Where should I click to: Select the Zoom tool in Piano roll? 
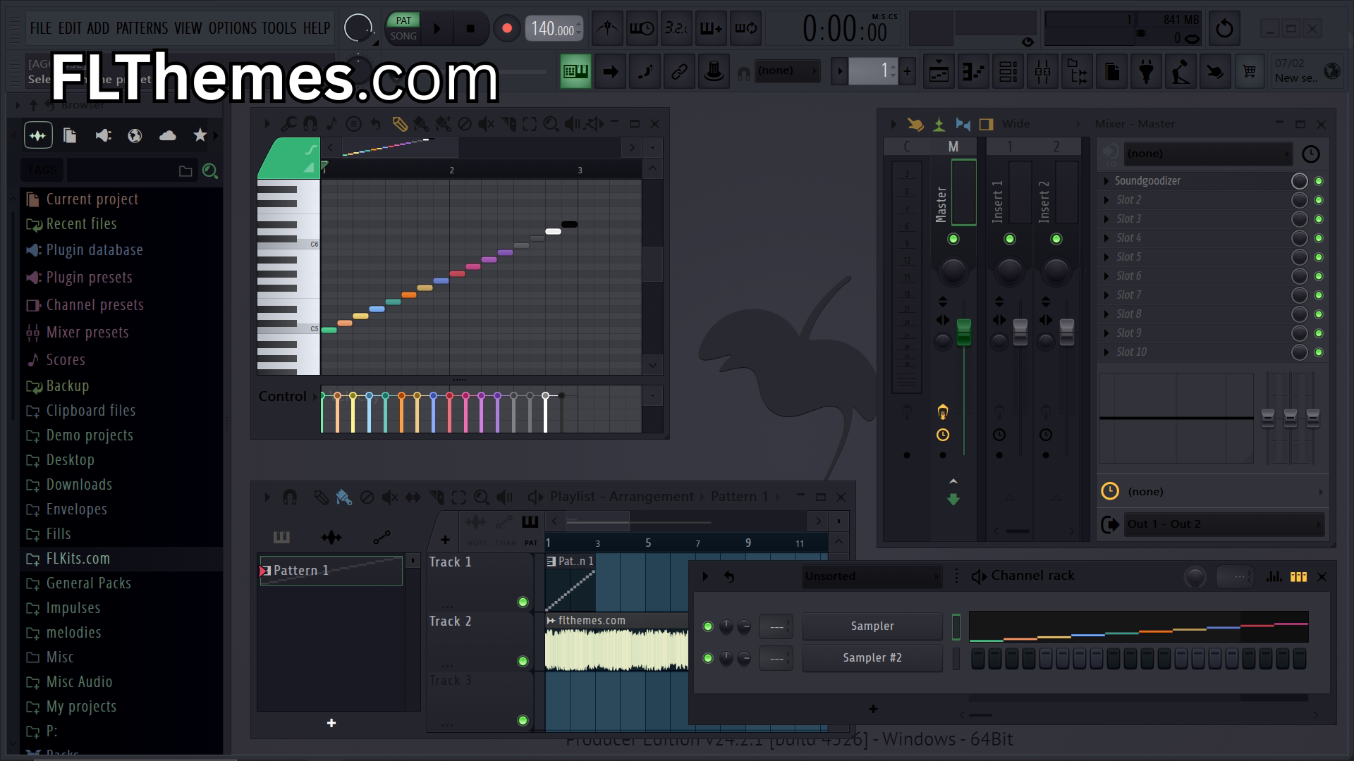tap(551, 124)
